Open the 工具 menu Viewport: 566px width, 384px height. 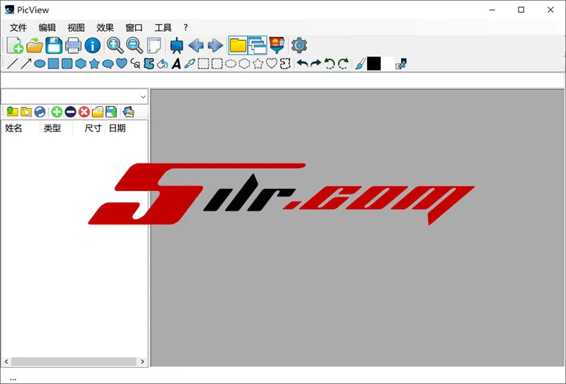(163, 28)
